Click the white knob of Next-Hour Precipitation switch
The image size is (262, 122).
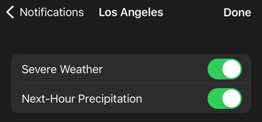point(232,99)
